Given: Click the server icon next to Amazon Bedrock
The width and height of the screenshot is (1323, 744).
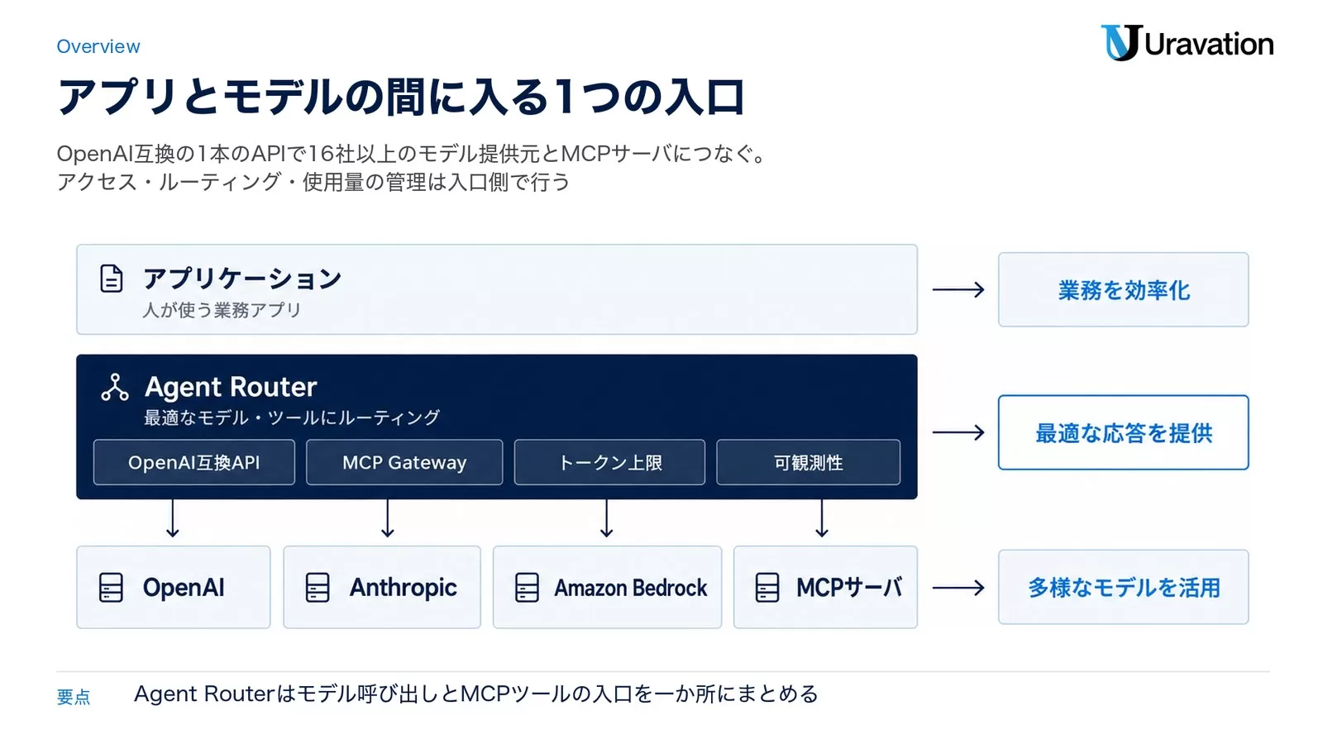Looking at the screenshot, I should pos(527,587).
